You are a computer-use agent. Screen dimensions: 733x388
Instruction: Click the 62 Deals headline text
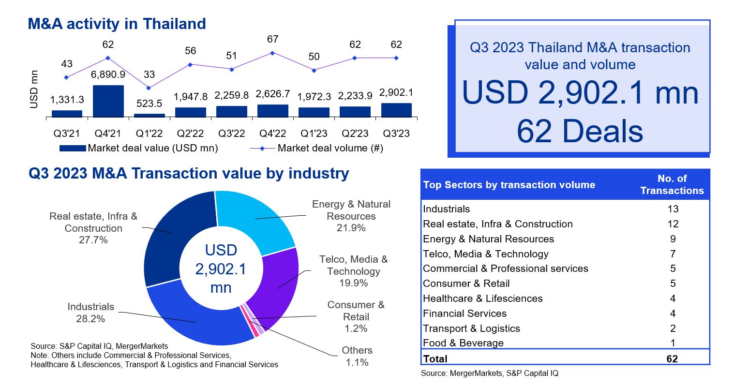[580, 131]
